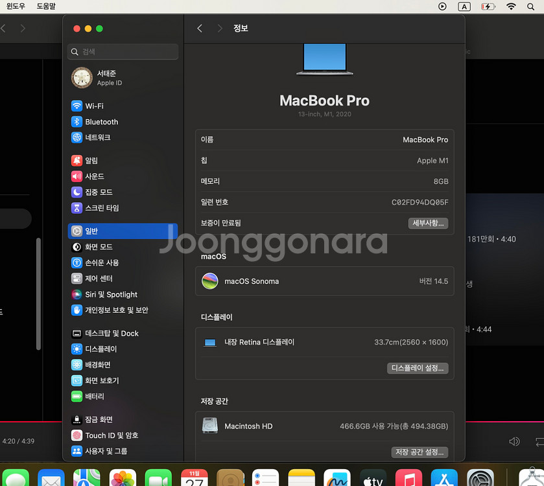Open Touch ID 및 암호 settings
The width and height of the screenshot is (544, 486).
click(123, 435)
